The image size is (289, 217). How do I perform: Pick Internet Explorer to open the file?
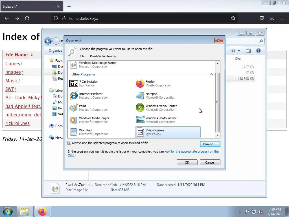click(101, 96)
